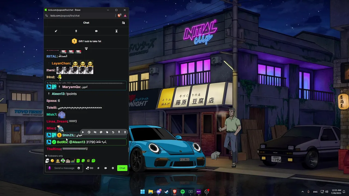
Task: Click username Linaa_Dream in chat
Action: click(57, 121)
